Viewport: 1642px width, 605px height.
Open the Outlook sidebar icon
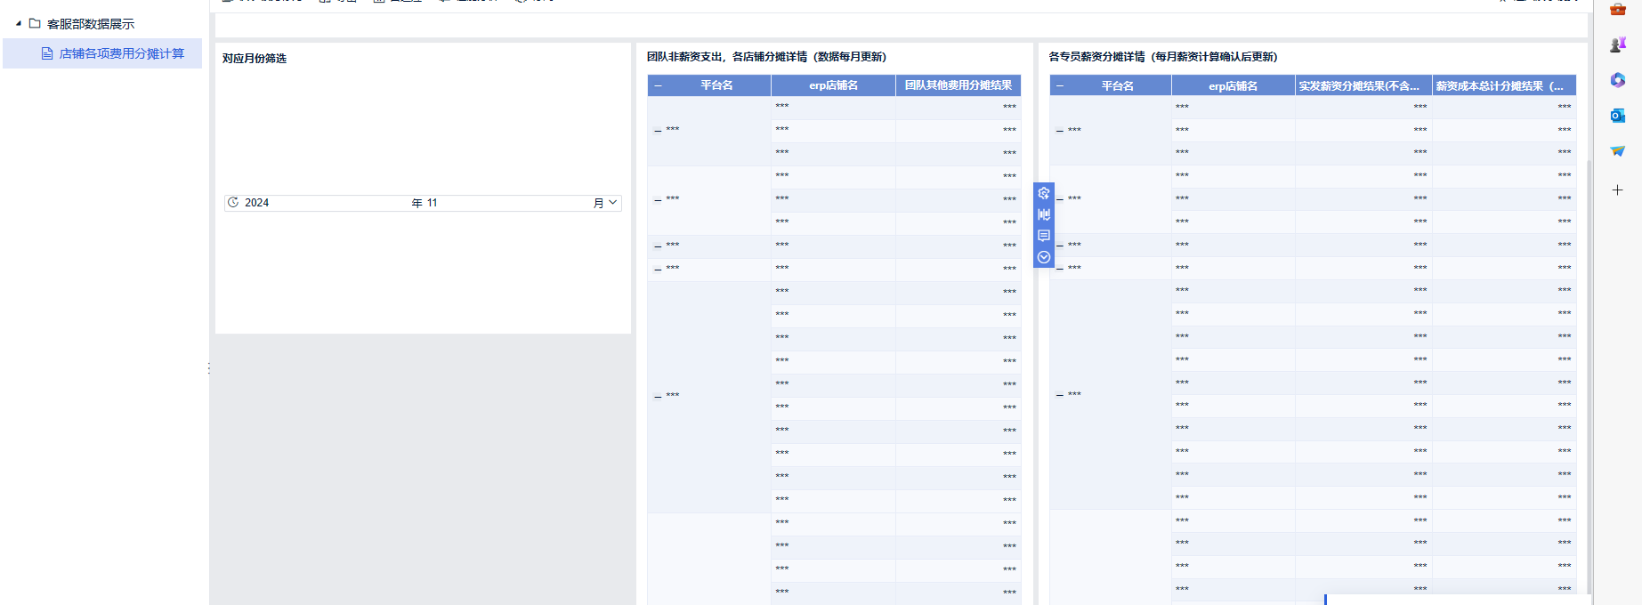point(1618,116)
